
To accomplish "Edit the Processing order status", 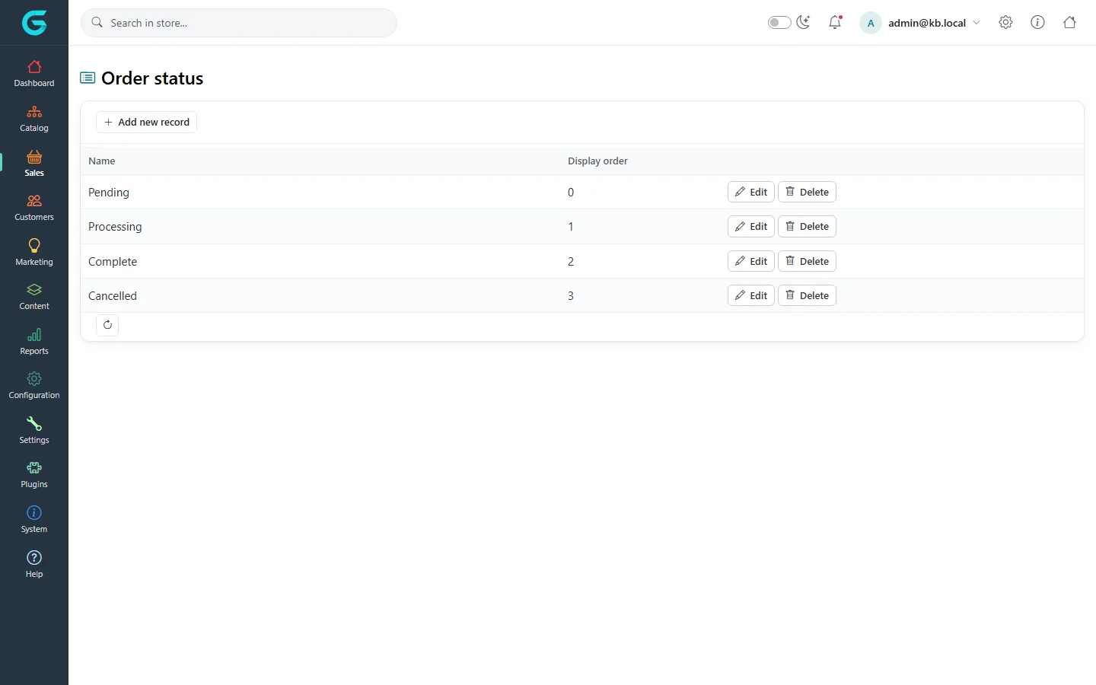I will pyautogui.click(x=751, y=226).
